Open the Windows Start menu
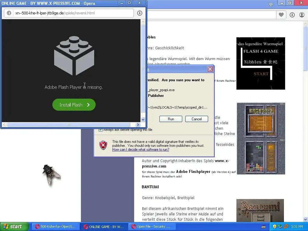 14,226
